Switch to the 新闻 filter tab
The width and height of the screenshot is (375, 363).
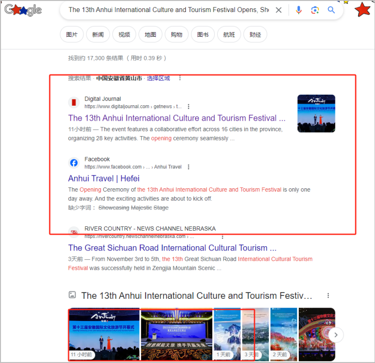click(x=98, y=35)
